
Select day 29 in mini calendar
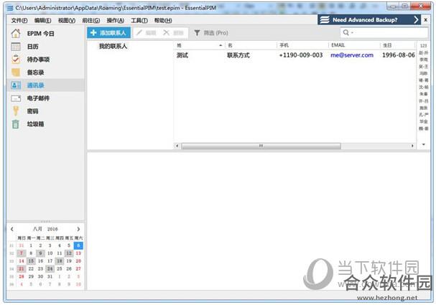31,277
